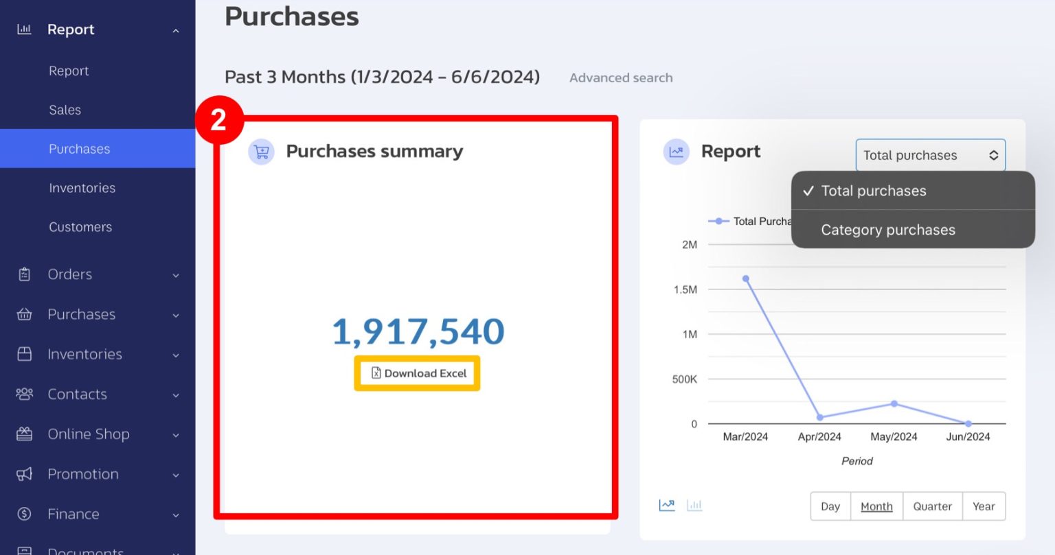The height and width of the screenshot is (555, 1055).
Task: Switch chart to line view icon
Action: [x=666, y=505]
